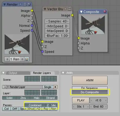Switch to the Output tab
Image resolution: width=120 pixels, height=116 pixels.
tap(13, 73)
